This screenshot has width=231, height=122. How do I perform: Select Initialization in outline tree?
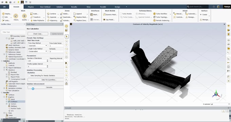12,86
